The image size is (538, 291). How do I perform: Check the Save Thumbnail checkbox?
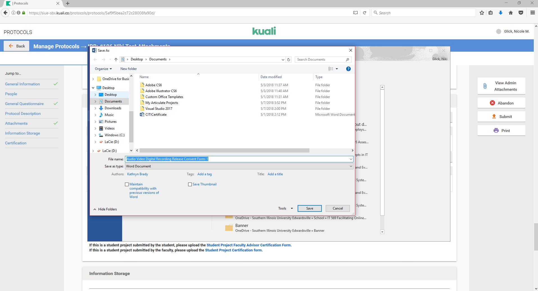[190, 185]
